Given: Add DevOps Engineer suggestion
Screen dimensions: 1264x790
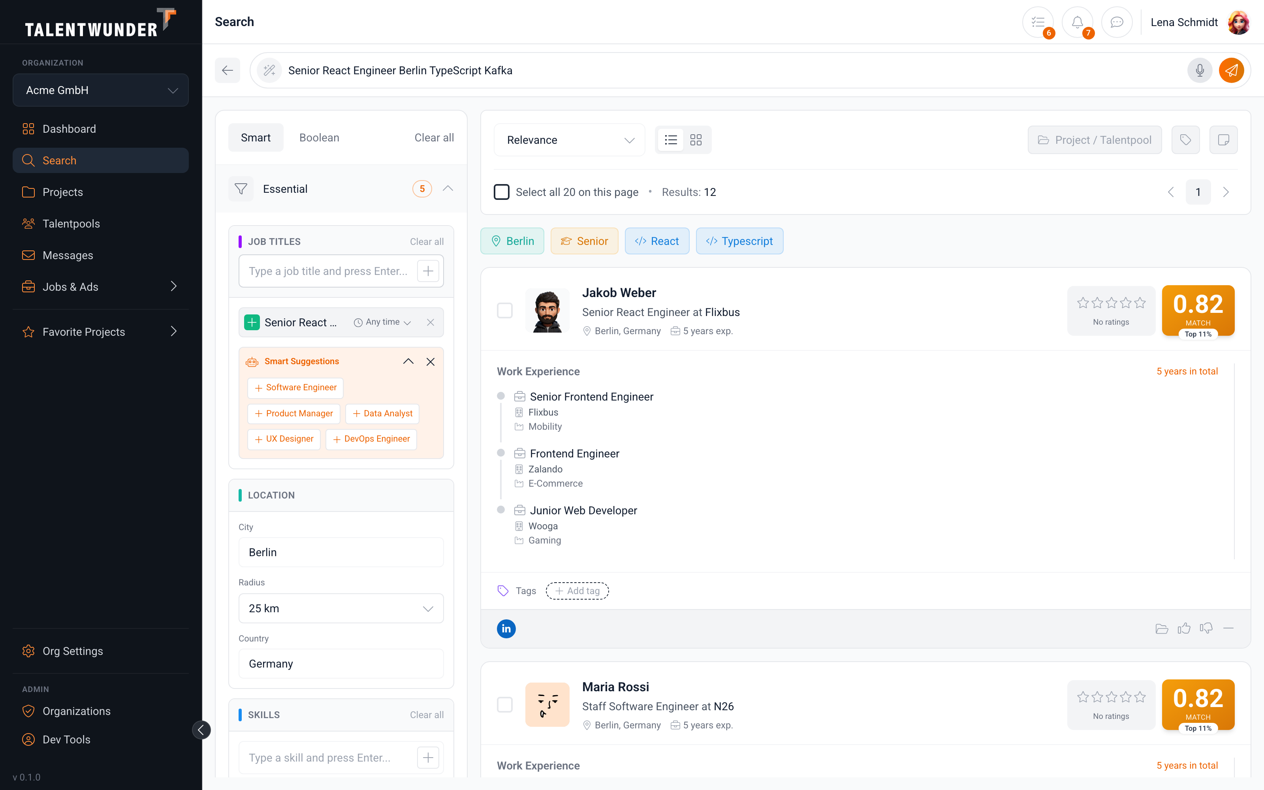Looking at the screenshot, I should (x=371, y=439).
